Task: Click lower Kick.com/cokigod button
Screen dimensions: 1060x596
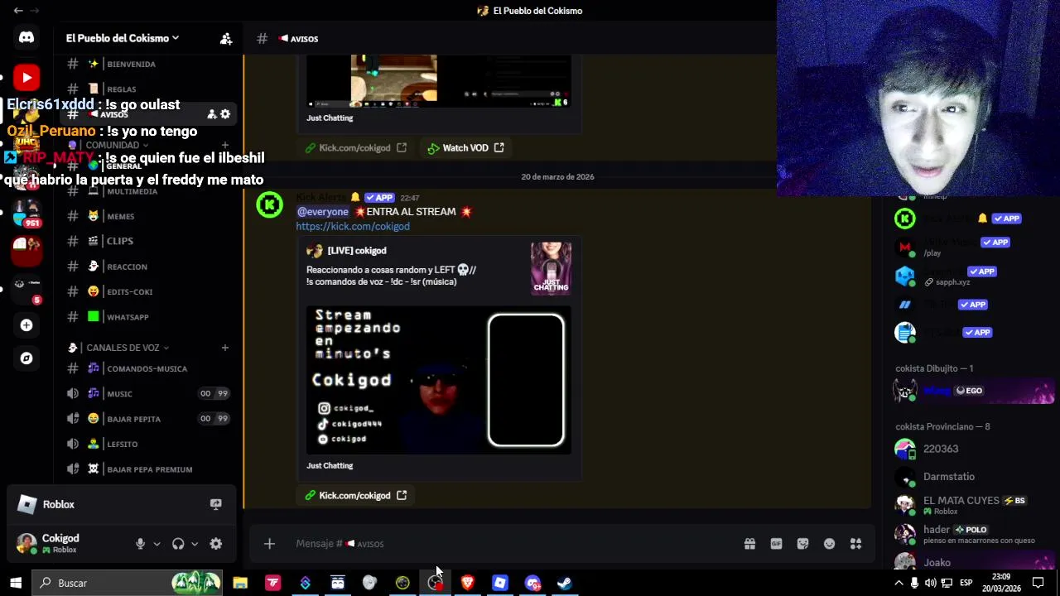Action: 355,495
